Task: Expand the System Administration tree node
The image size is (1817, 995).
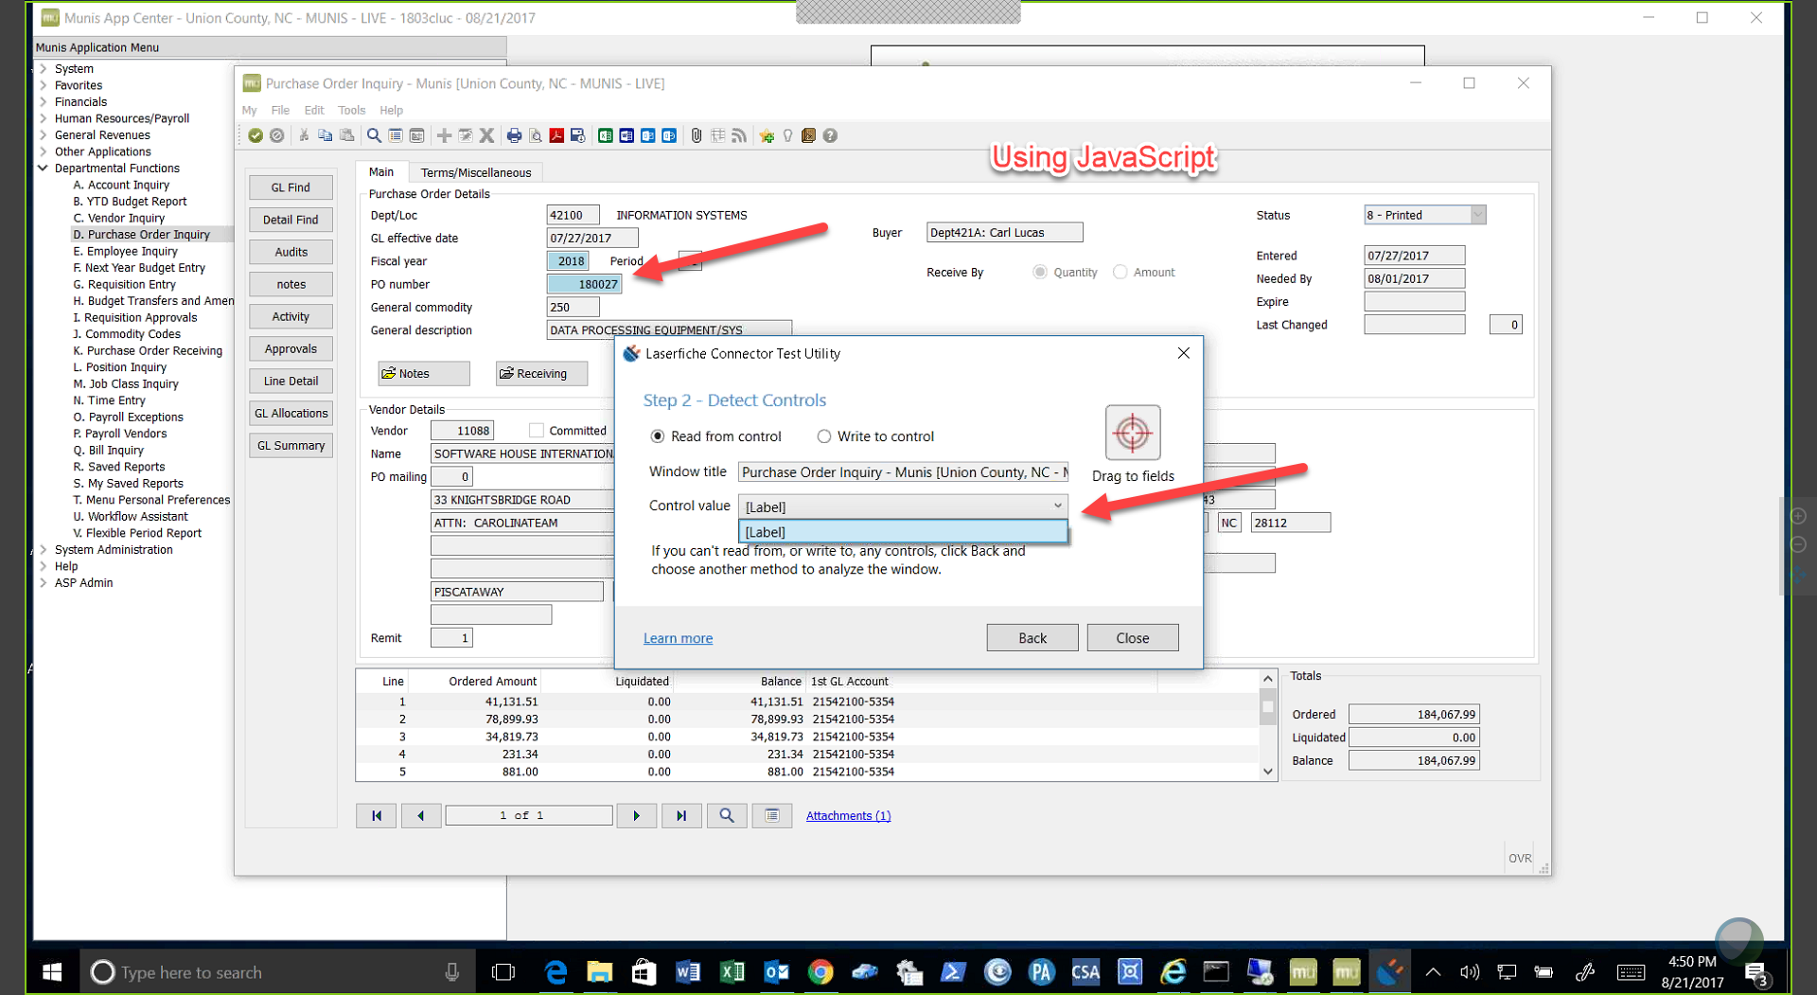Action: 44,550
